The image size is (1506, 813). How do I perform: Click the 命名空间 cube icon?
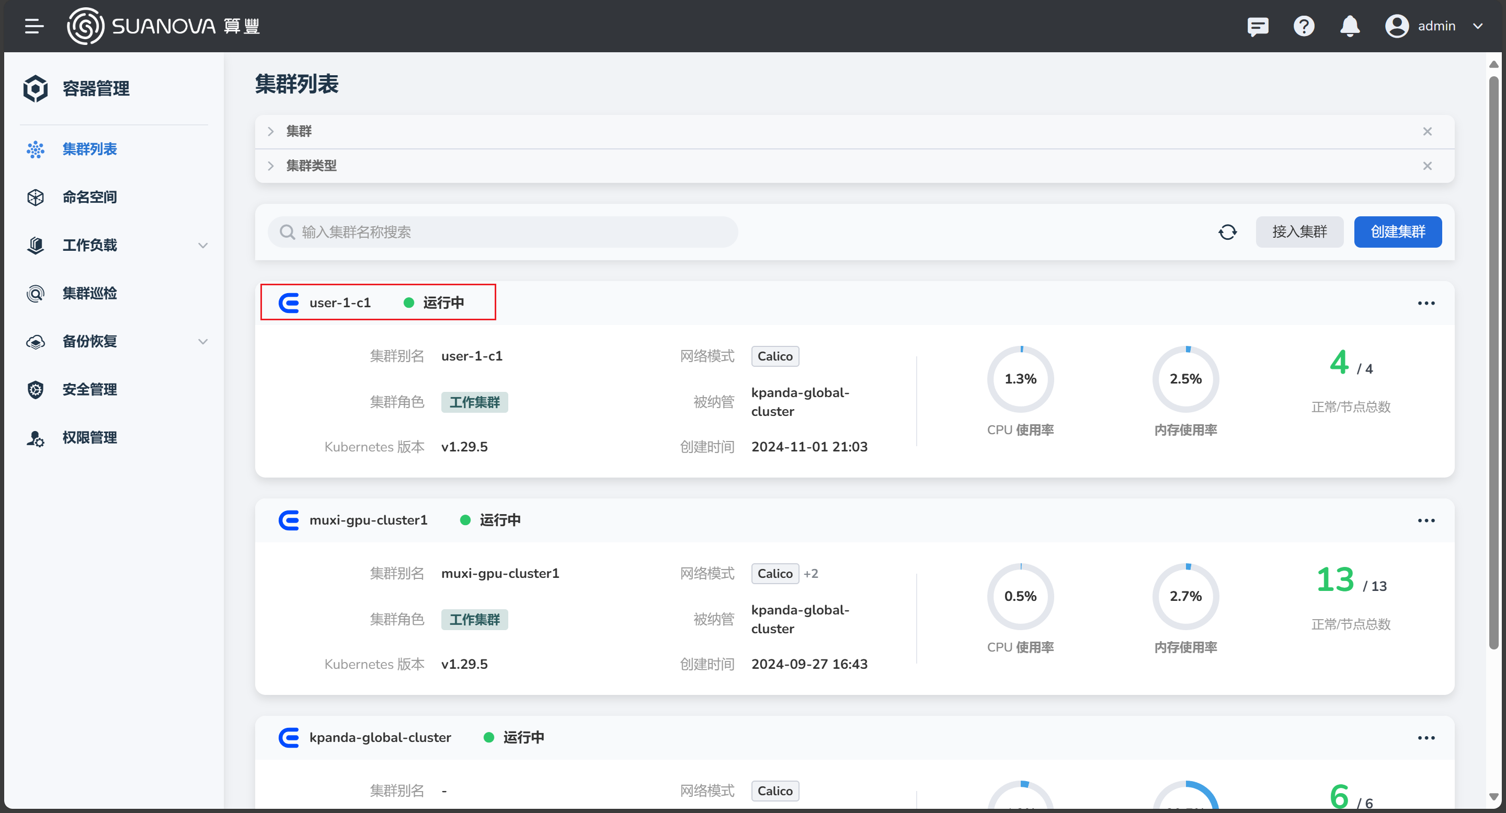(x=36, y=198)
